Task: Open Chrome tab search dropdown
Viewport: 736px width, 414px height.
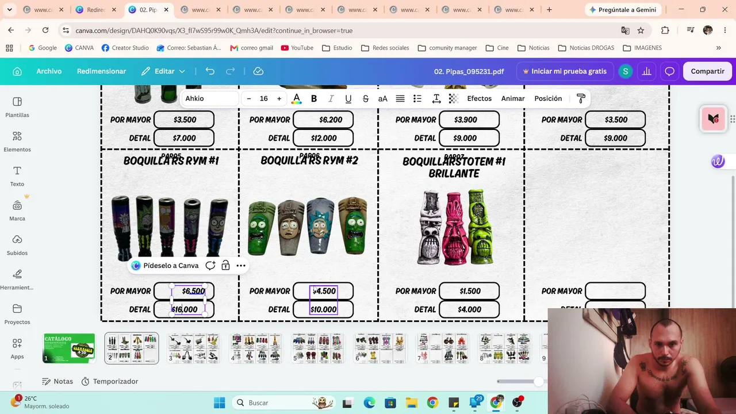Action: tap(9, 10)
